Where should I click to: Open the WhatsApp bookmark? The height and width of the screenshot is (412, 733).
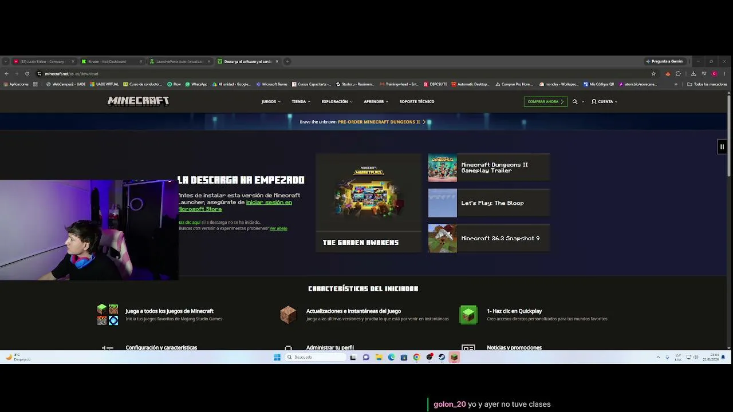click(196, 84)
